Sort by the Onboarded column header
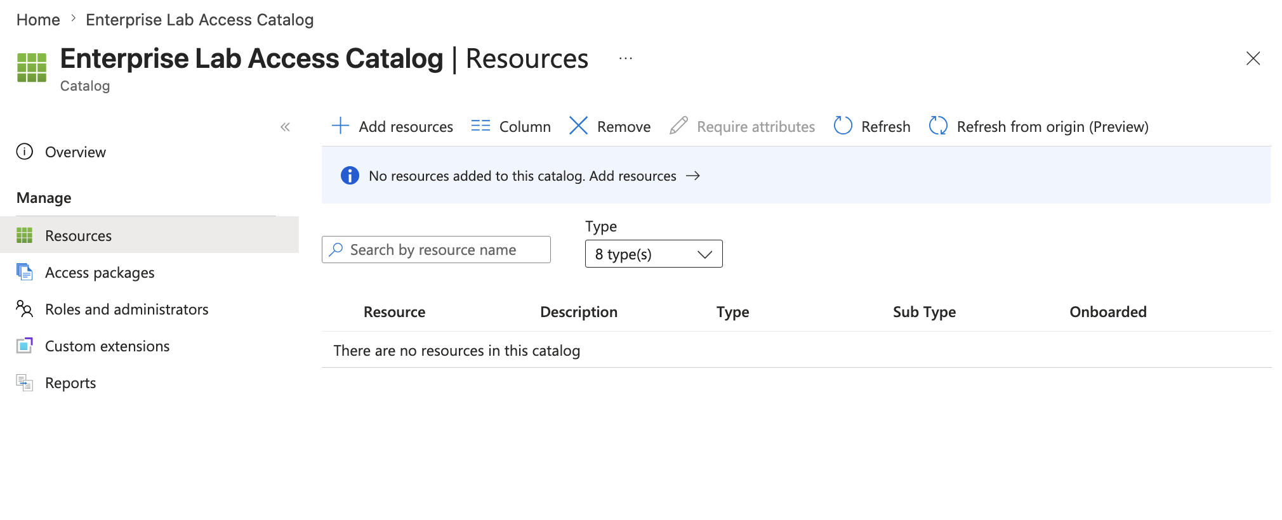 [x=1108, y=311]
